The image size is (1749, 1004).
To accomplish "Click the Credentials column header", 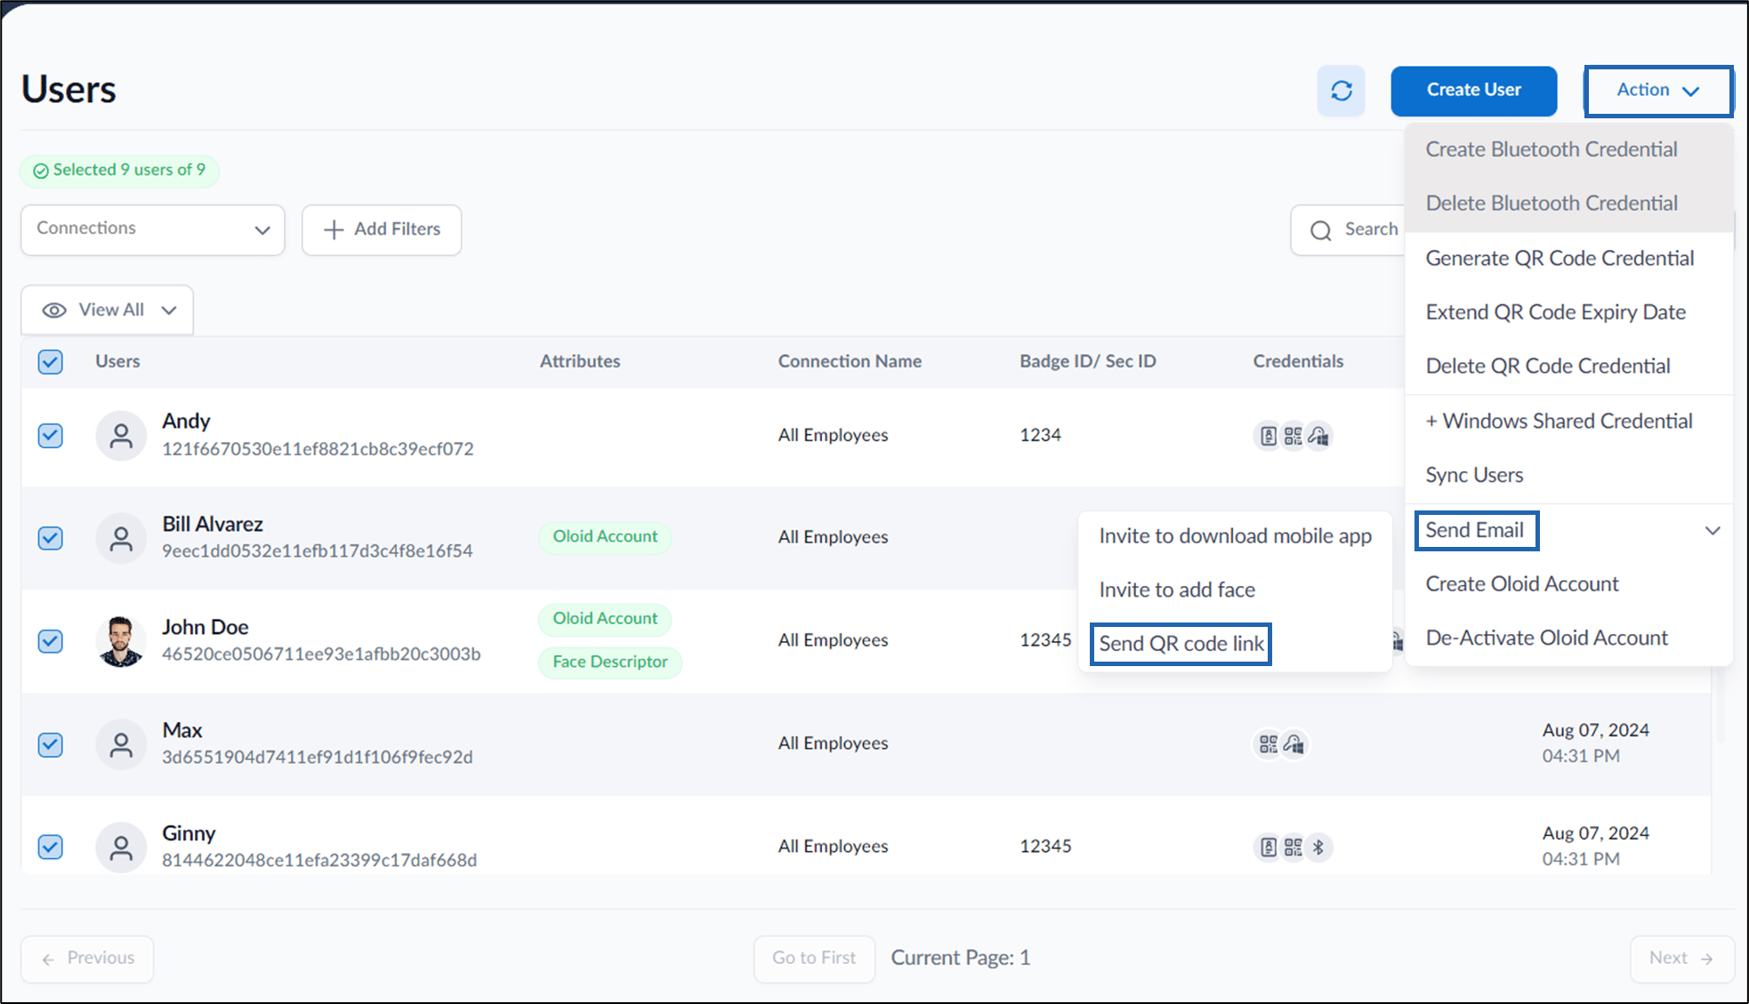I will (x=1298, y=362).
